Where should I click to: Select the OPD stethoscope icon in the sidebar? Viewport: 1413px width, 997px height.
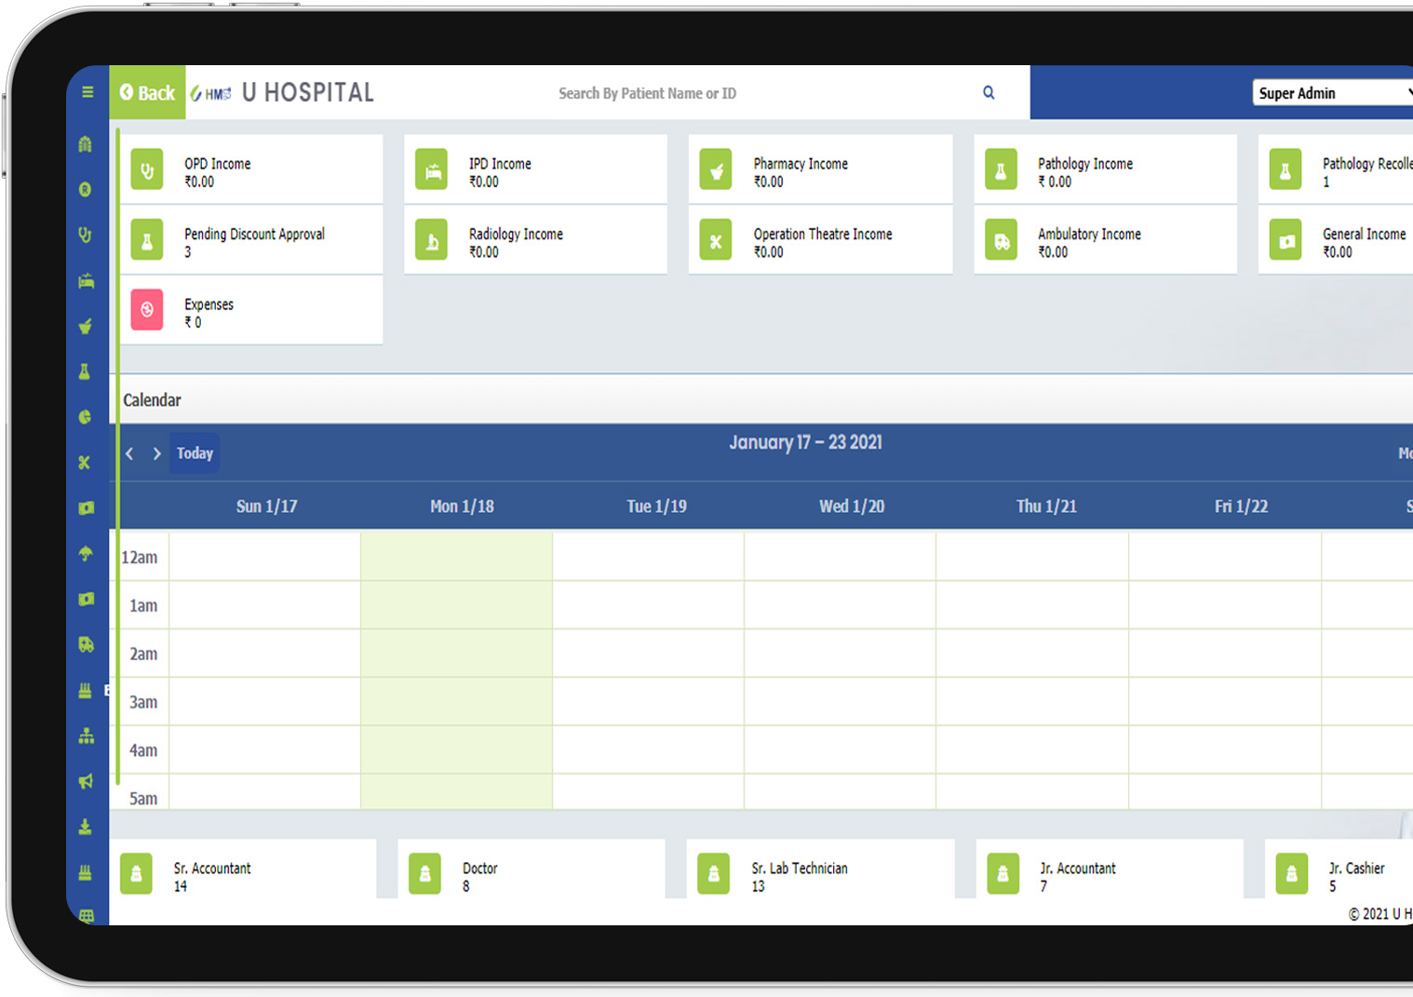(x=86, y=235)
